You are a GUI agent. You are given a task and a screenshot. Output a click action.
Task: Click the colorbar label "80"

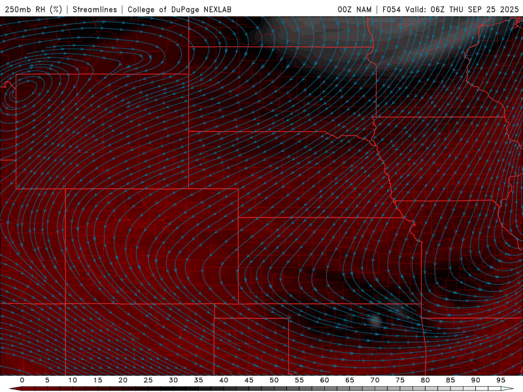click(x=426, y=380)
